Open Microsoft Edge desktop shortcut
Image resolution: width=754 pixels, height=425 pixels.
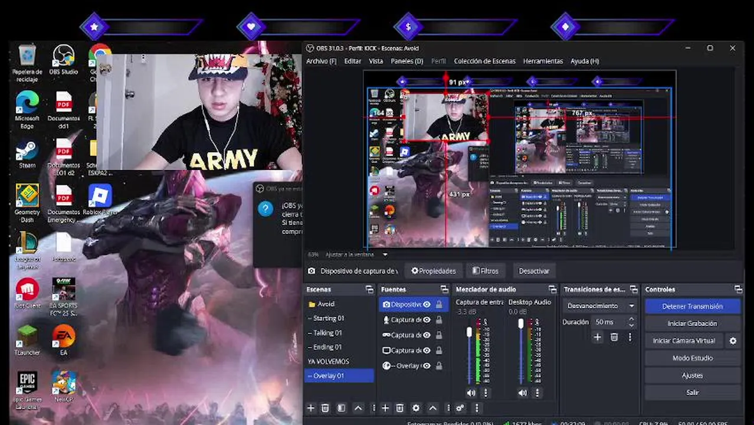click(x=27, y=110)
